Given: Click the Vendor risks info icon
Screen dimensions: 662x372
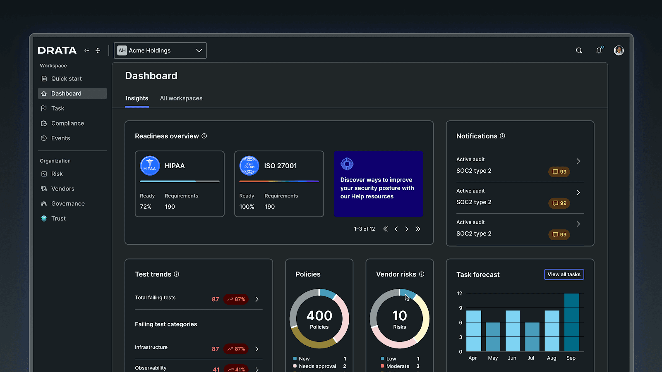Looking at the screenshot, I should coord(422,274).
